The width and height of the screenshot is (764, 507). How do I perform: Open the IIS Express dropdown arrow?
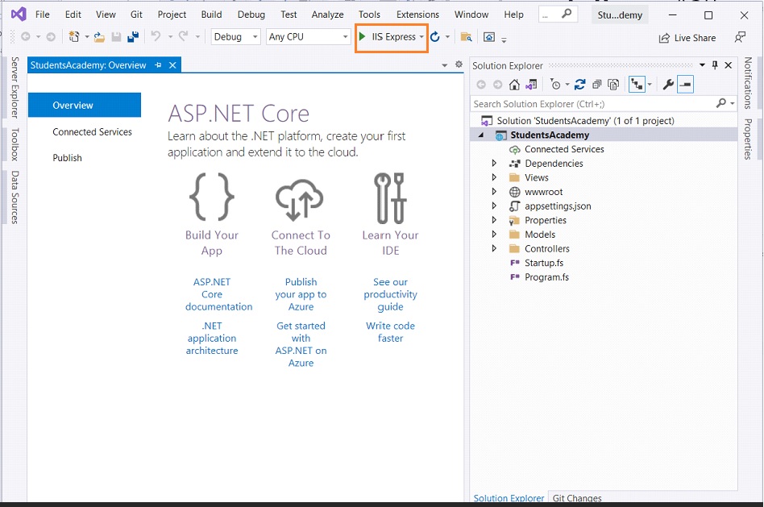tap(421, 37)
